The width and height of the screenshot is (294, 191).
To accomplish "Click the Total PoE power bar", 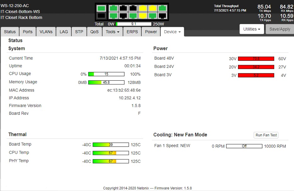I will [134, 24].
